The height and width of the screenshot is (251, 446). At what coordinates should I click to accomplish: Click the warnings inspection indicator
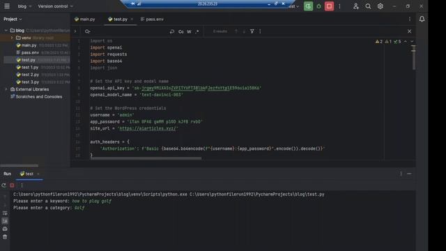pyautogui.click(x=388, y=42)
